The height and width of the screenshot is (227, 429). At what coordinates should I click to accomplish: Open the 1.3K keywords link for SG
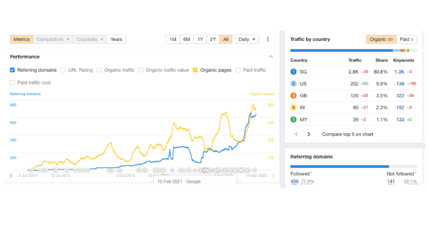pos(399,72)
